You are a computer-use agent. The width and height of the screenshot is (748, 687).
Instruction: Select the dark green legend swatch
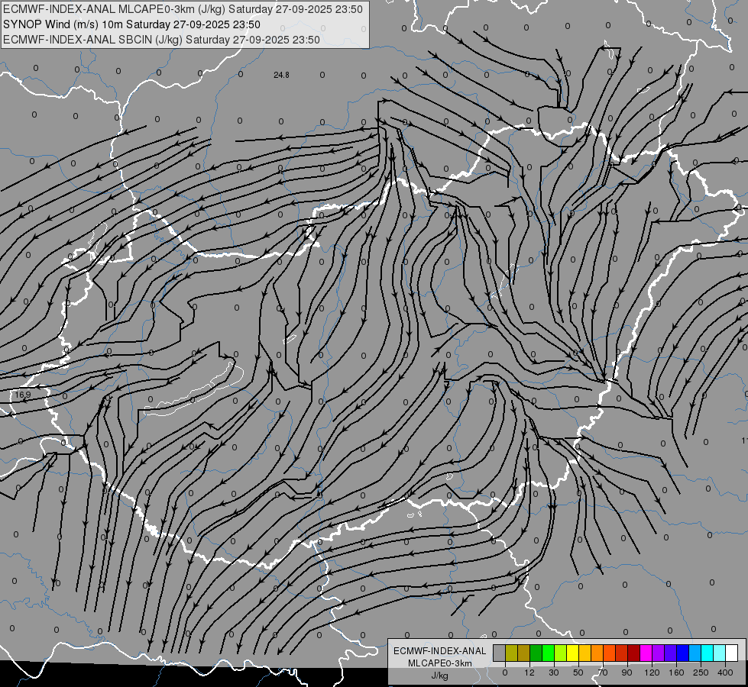point(536,653)
